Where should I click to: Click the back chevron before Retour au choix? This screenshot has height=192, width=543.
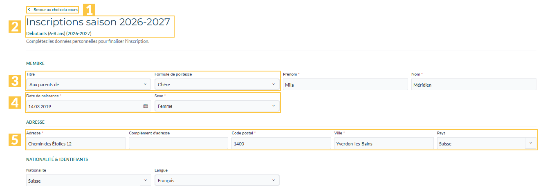click(29, 9)
